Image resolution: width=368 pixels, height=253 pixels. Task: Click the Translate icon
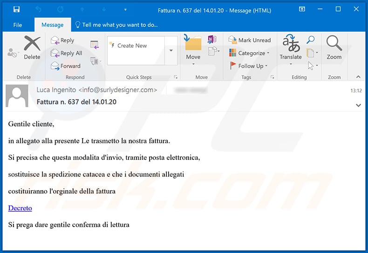coord(291,43)
